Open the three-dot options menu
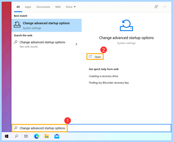The image size is (173, 142). pyautogui.click(x=165, y=7)
